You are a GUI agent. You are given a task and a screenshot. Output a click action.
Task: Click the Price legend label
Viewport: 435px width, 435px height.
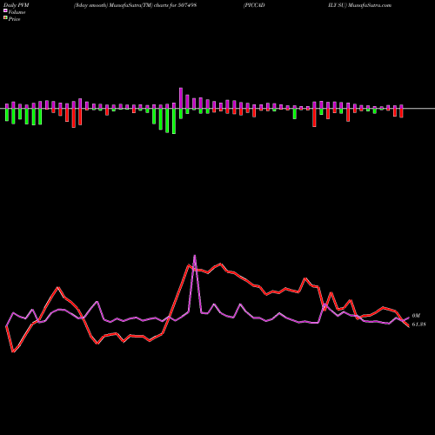[x=14, y=19]
